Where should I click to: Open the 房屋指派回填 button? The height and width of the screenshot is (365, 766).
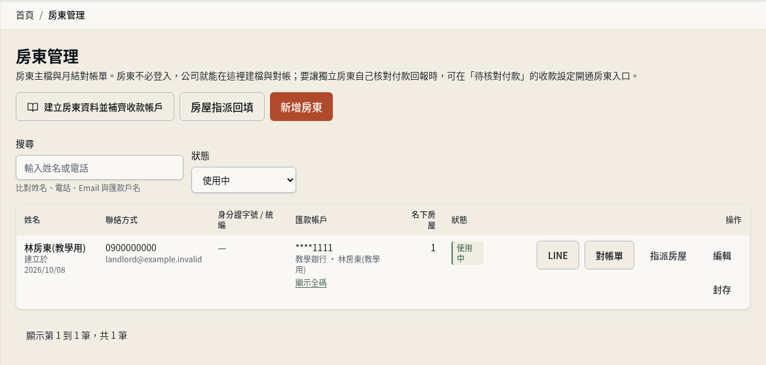[x=221, y=107]
